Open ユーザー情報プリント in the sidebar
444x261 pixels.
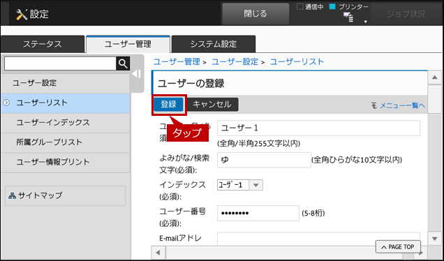(x=65, y=162)
